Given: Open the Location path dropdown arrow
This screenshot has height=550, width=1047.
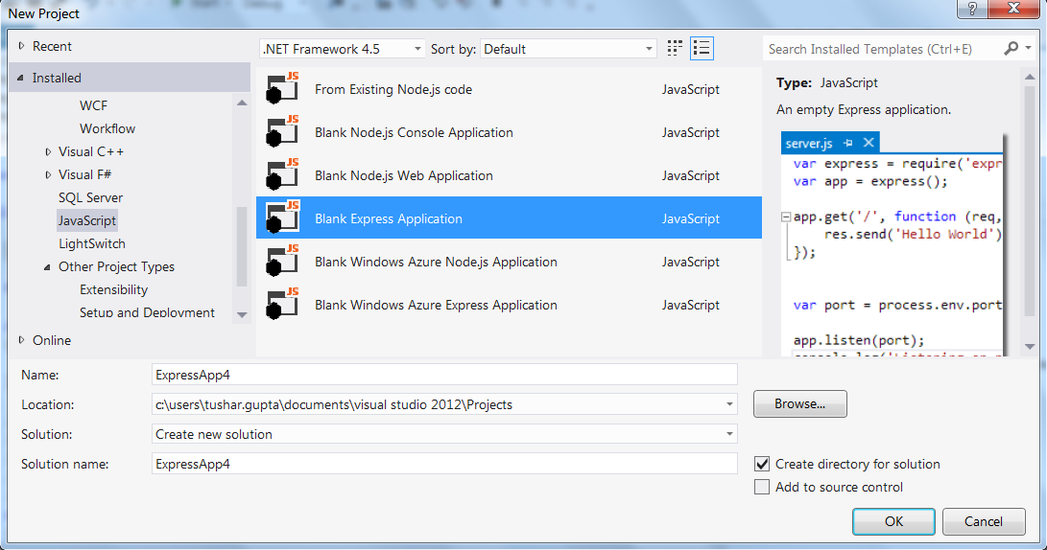Looking at the screenshot, I should (729, 404).
